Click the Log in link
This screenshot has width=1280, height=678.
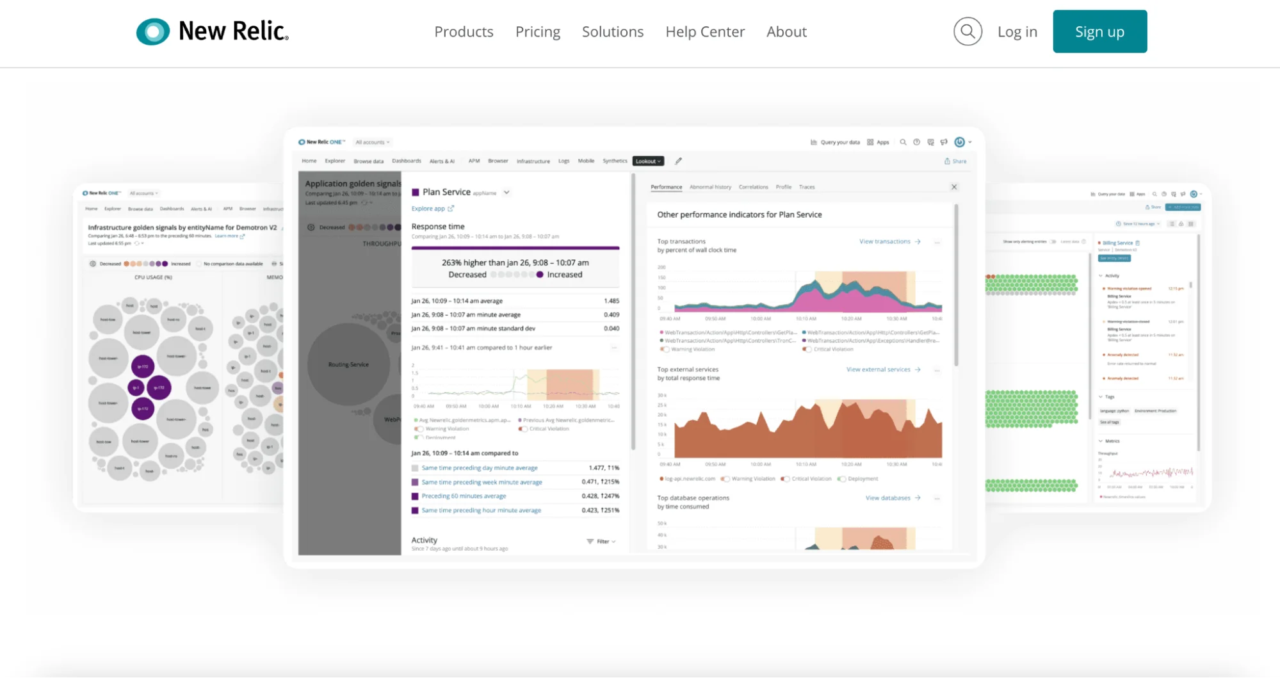[1017, 31]
